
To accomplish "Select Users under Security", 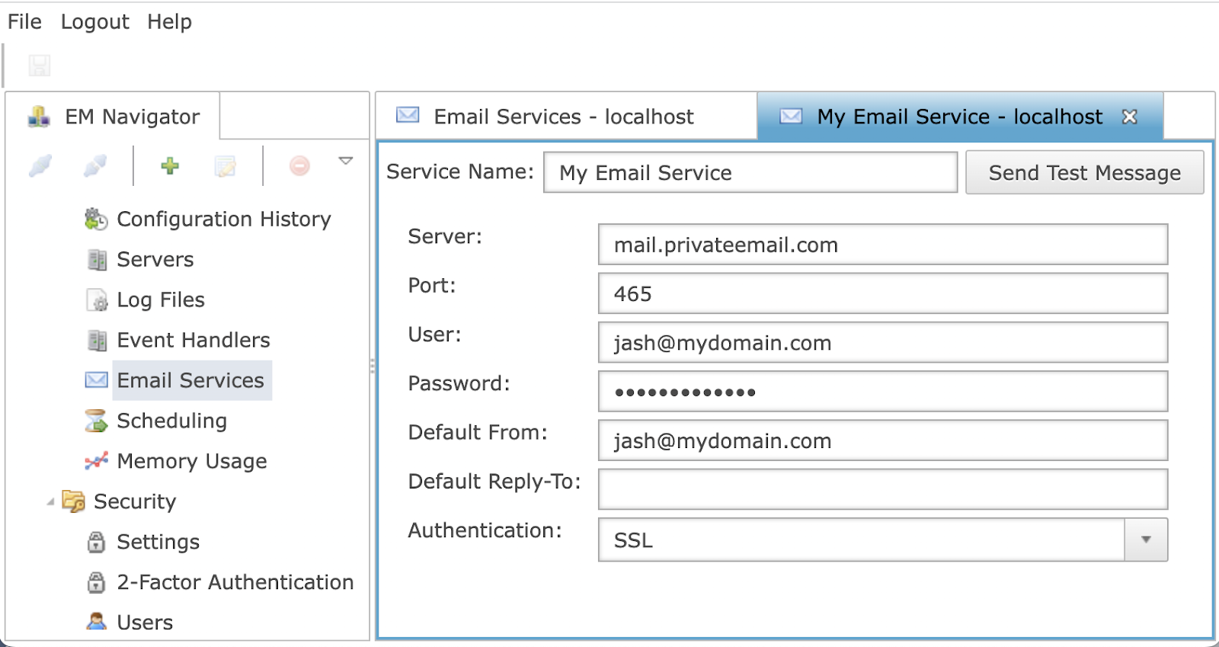I will point(145,623).
